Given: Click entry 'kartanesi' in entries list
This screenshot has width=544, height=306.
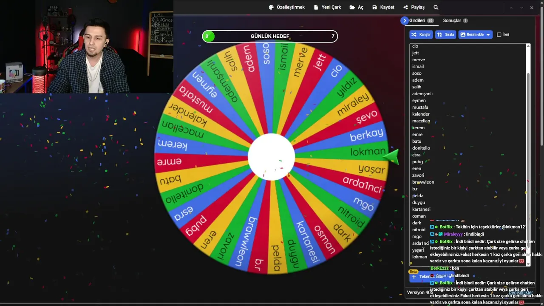Looking at the screenshot, I should click(x=421, y=209).
